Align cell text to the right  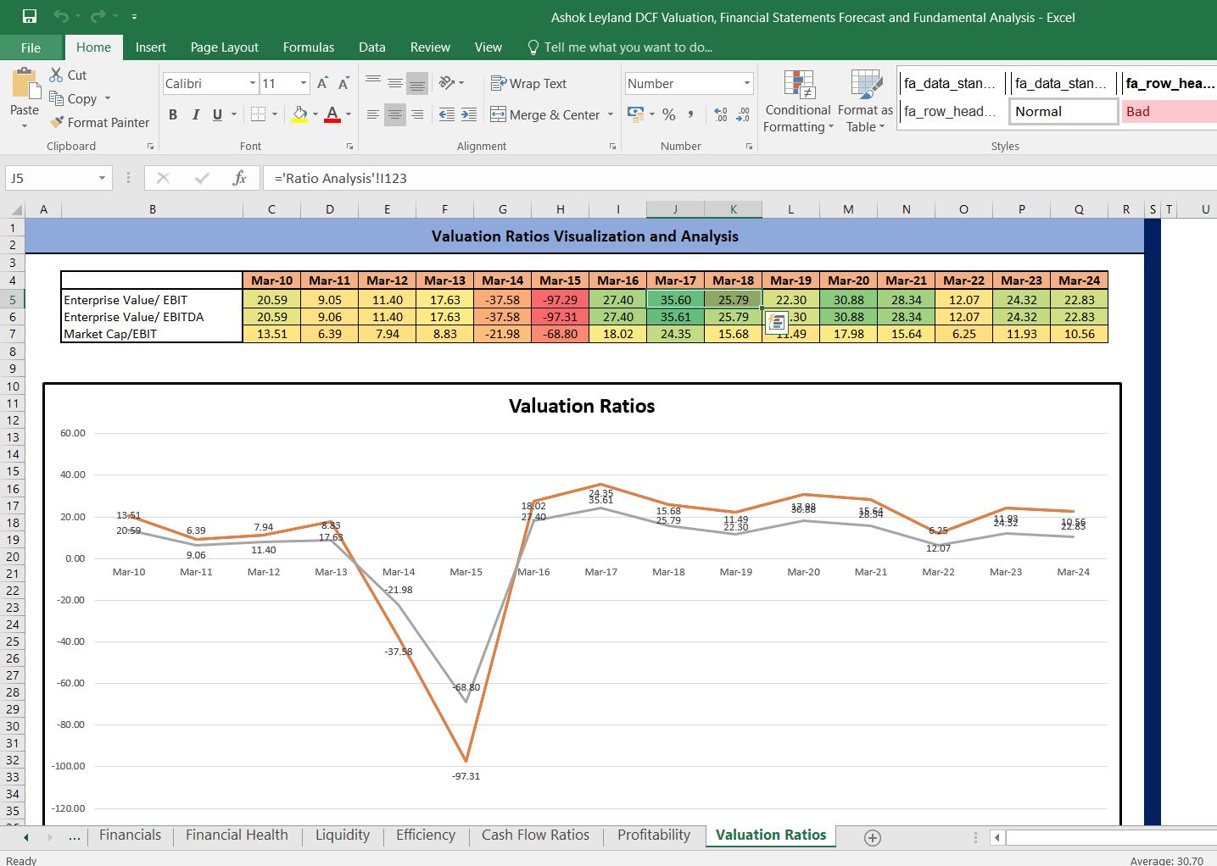(x=417, y=114)
